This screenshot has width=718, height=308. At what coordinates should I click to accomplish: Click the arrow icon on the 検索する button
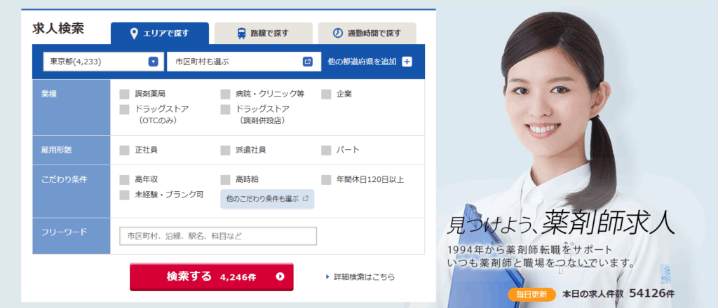click(280, 276)
